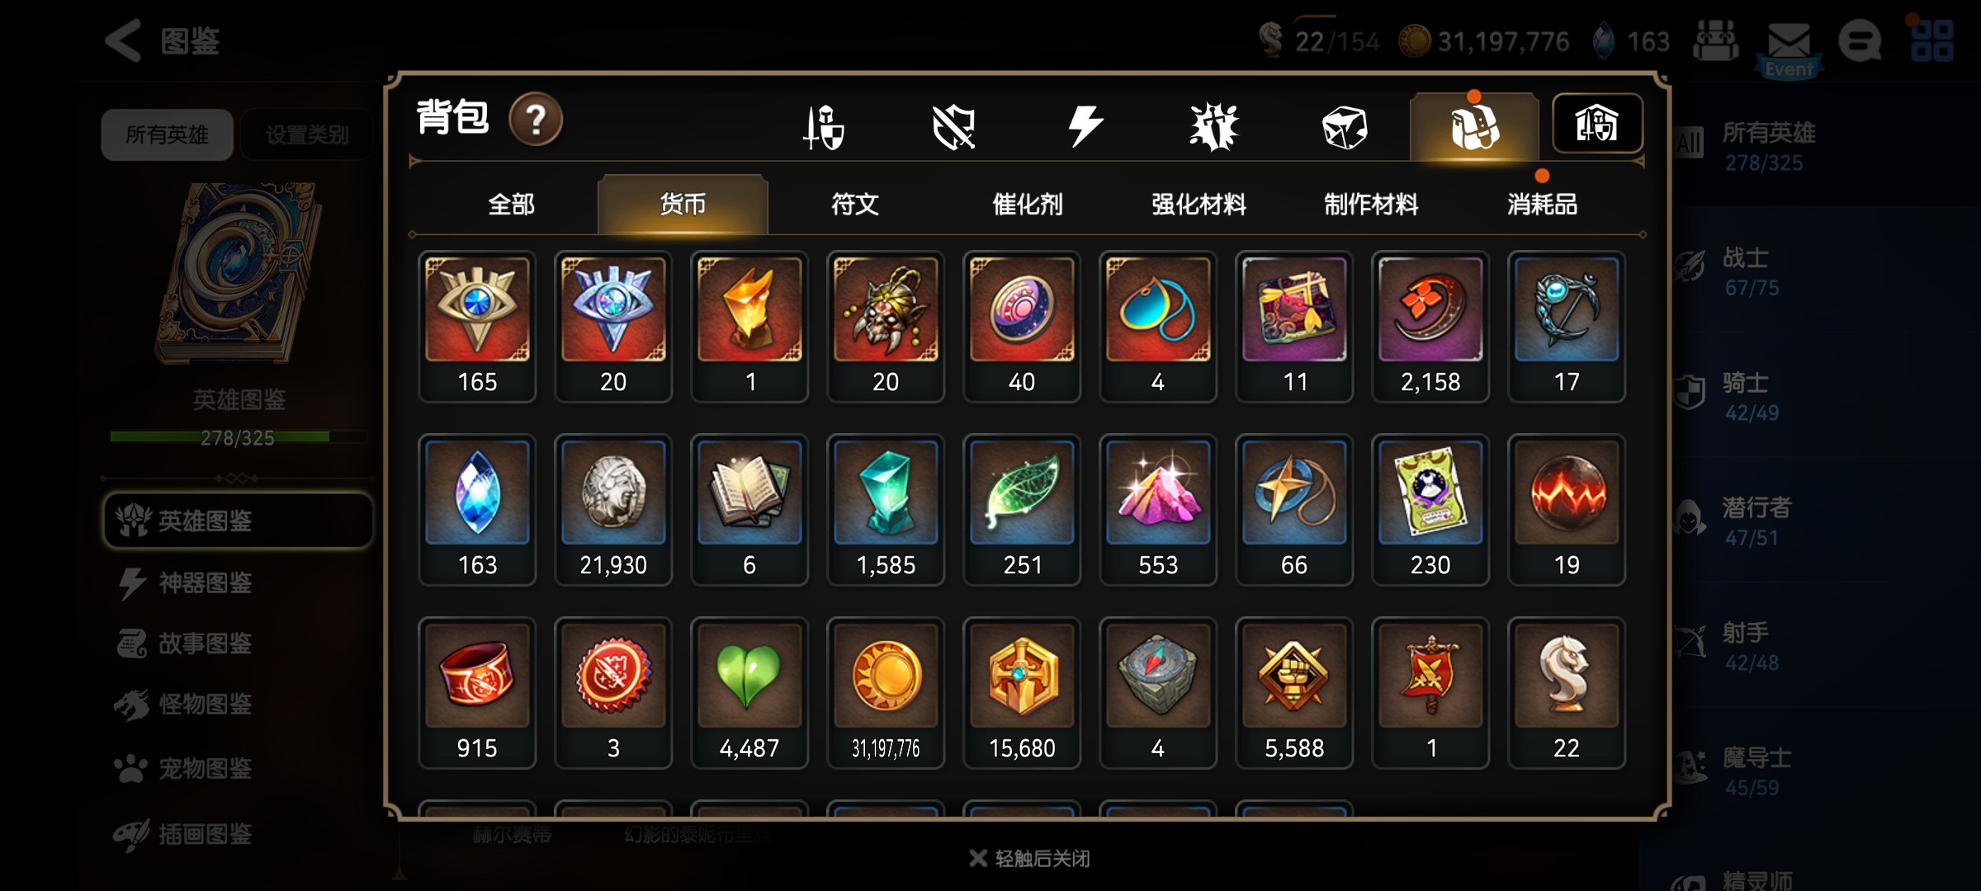Open 神器图鉴 in the left sidebar
The width and height of the screenshot is (1981, 891).
point(204,583)
